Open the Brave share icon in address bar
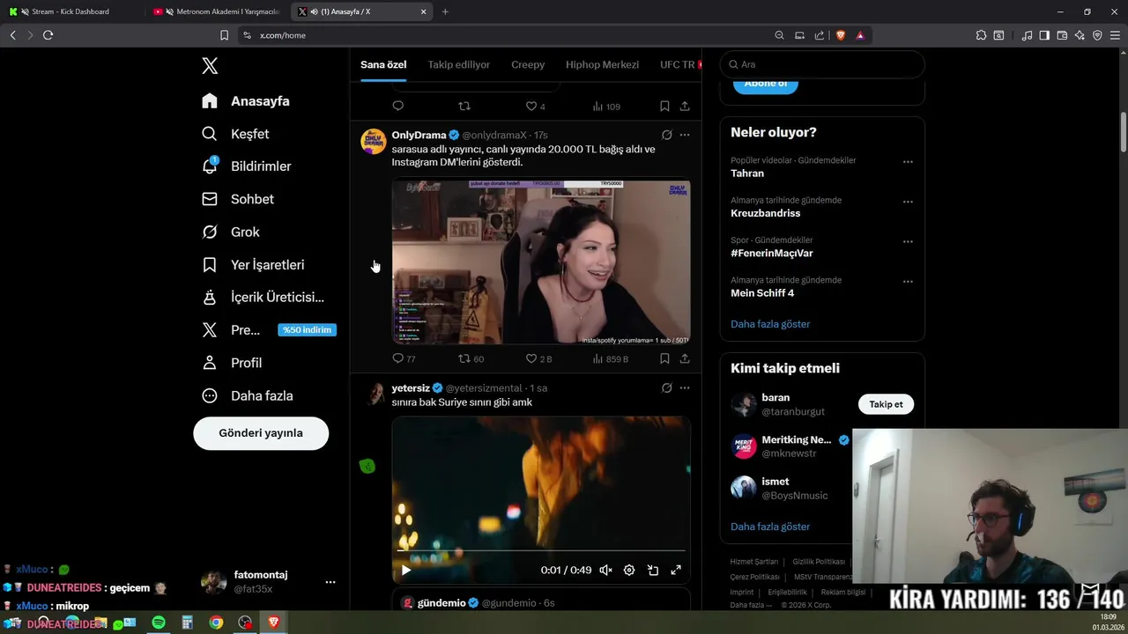1128x634 pixels. click(820, 35)
